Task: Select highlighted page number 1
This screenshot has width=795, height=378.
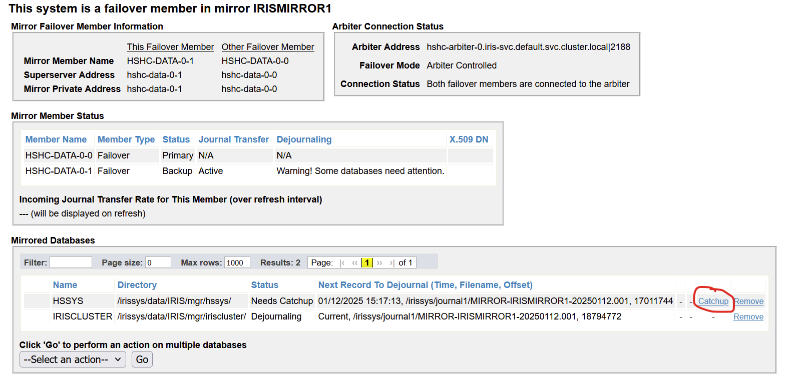Action: click(x=367, y=263)
